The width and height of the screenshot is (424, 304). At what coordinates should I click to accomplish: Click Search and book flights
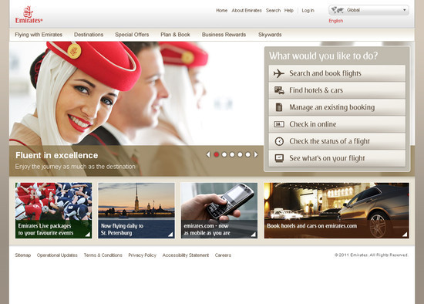point(337,73)
